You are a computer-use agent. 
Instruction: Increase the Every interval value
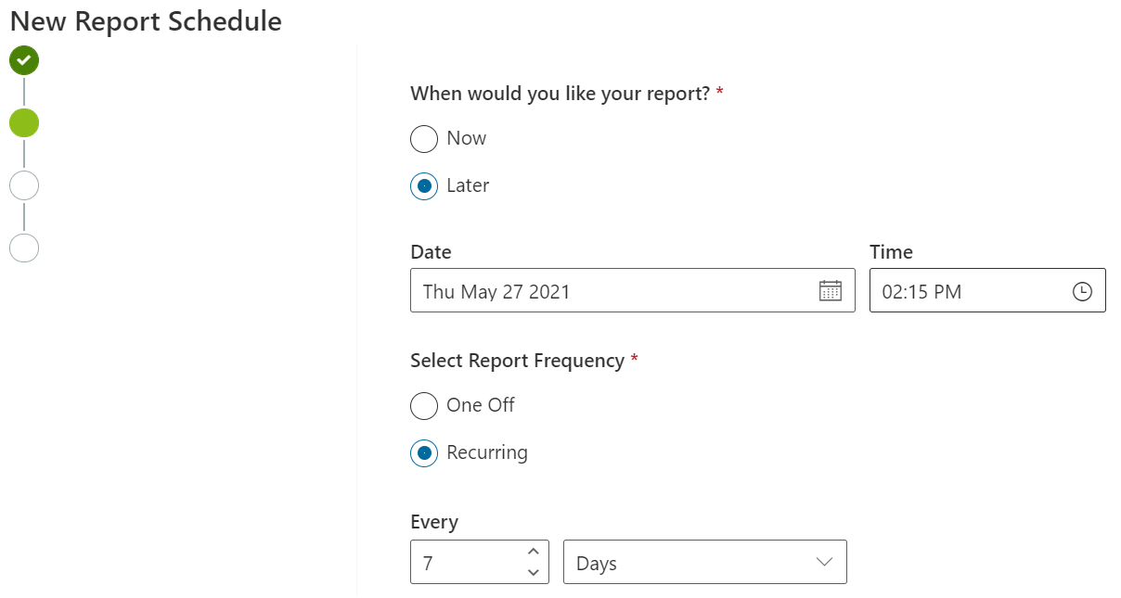[x=533, y=553]
